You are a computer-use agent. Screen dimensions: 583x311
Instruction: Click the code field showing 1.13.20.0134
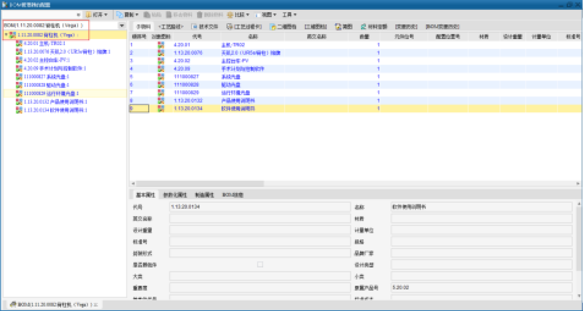[259, 207]
